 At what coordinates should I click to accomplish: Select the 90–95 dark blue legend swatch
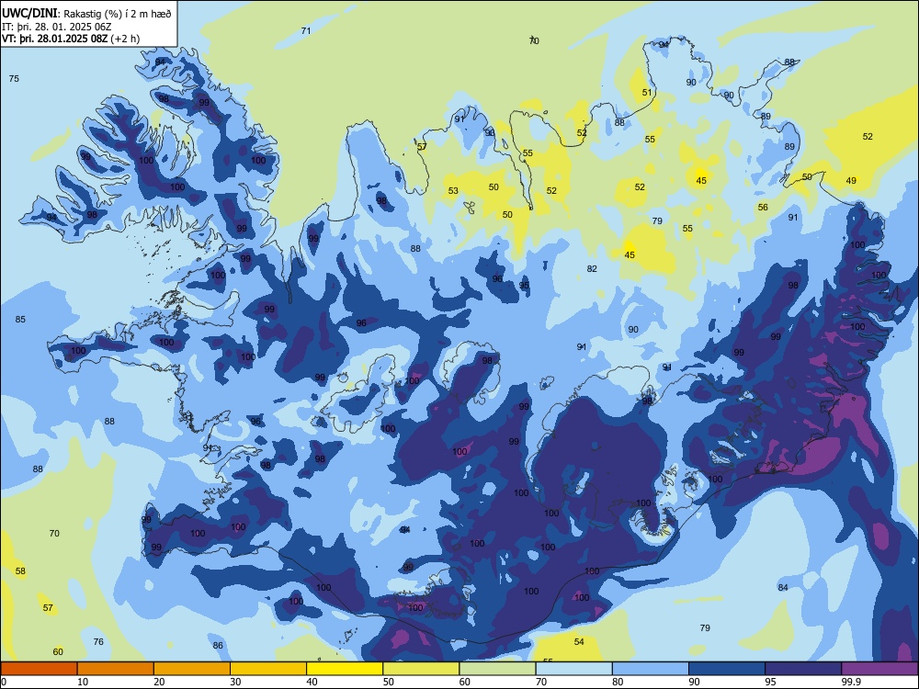click(727, 669)
